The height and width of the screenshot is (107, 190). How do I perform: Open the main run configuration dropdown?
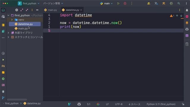(x=106, y=4)
